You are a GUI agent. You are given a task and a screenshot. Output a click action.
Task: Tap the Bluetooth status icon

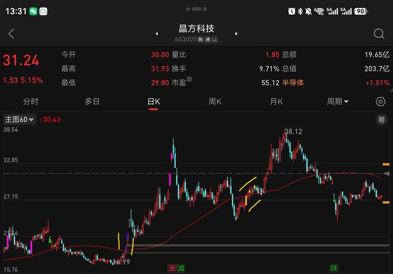[300, 12]
